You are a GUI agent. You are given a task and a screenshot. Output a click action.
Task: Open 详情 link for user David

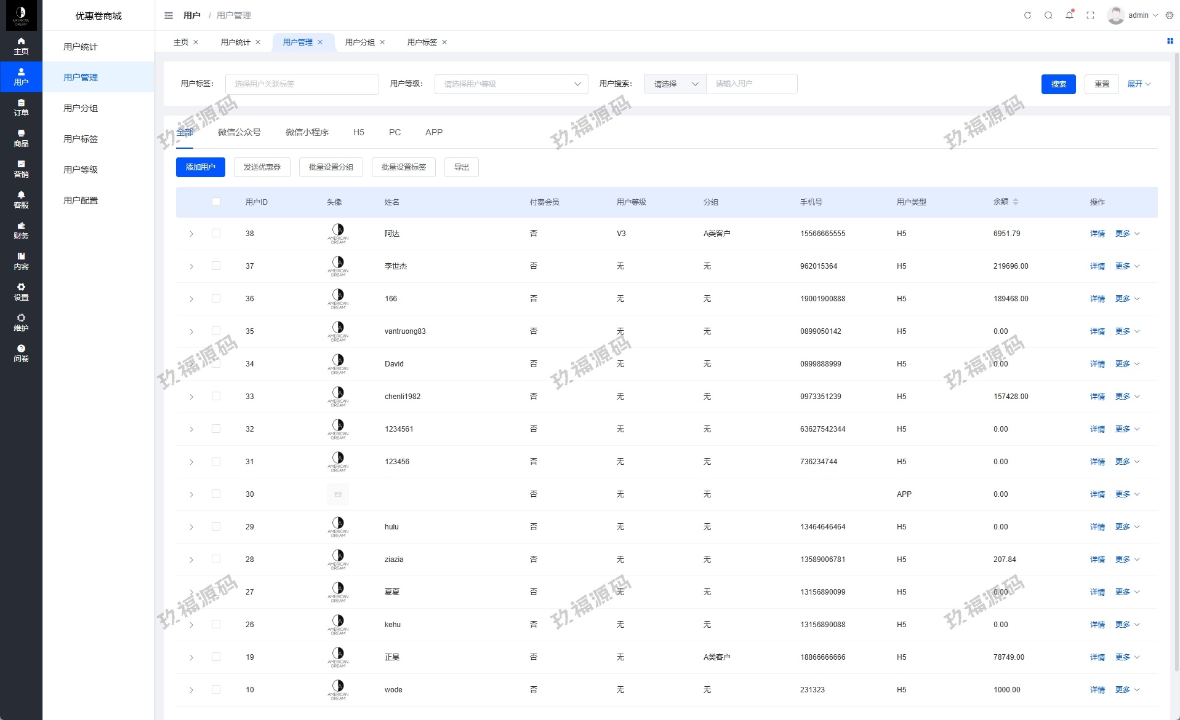(x=1097, y=364)
